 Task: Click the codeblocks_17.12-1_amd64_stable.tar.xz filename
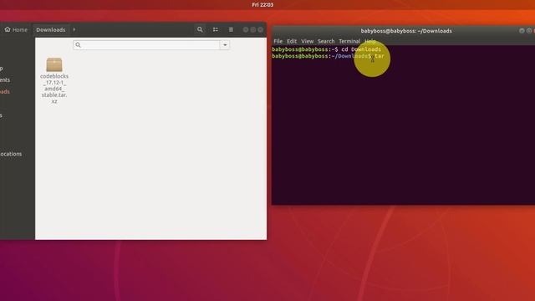click(x=54, y=89)
